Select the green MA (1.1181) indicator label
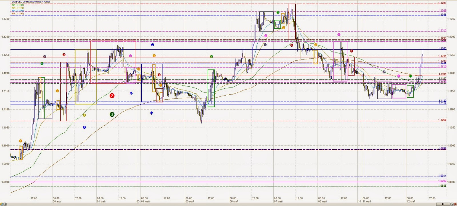Screen dimensions: 457x206 (18, 5)
